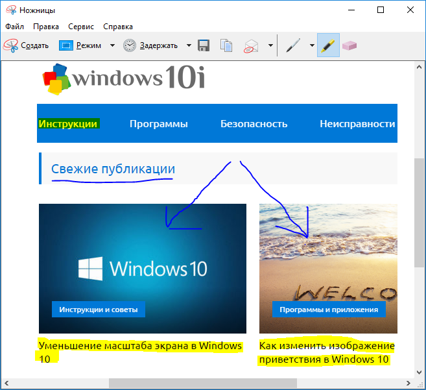426x390 pixels.
Task: Send the snip via the envelope icon
Action: coord(250,45)
